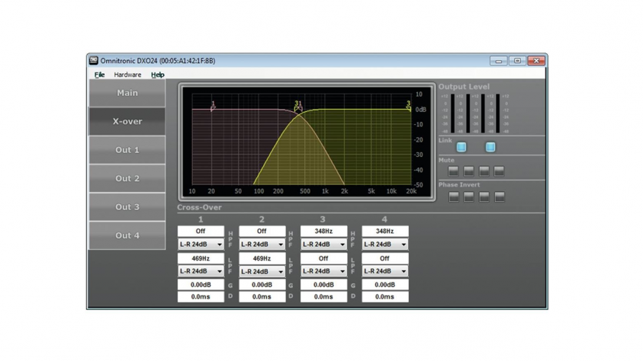Mute output channel 3
The image size is (643, 361).
pos(484,171)
